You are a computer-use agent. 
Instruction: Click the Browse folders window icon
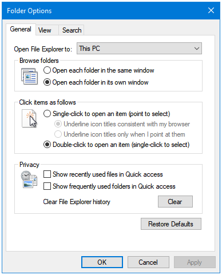point(29,76)
